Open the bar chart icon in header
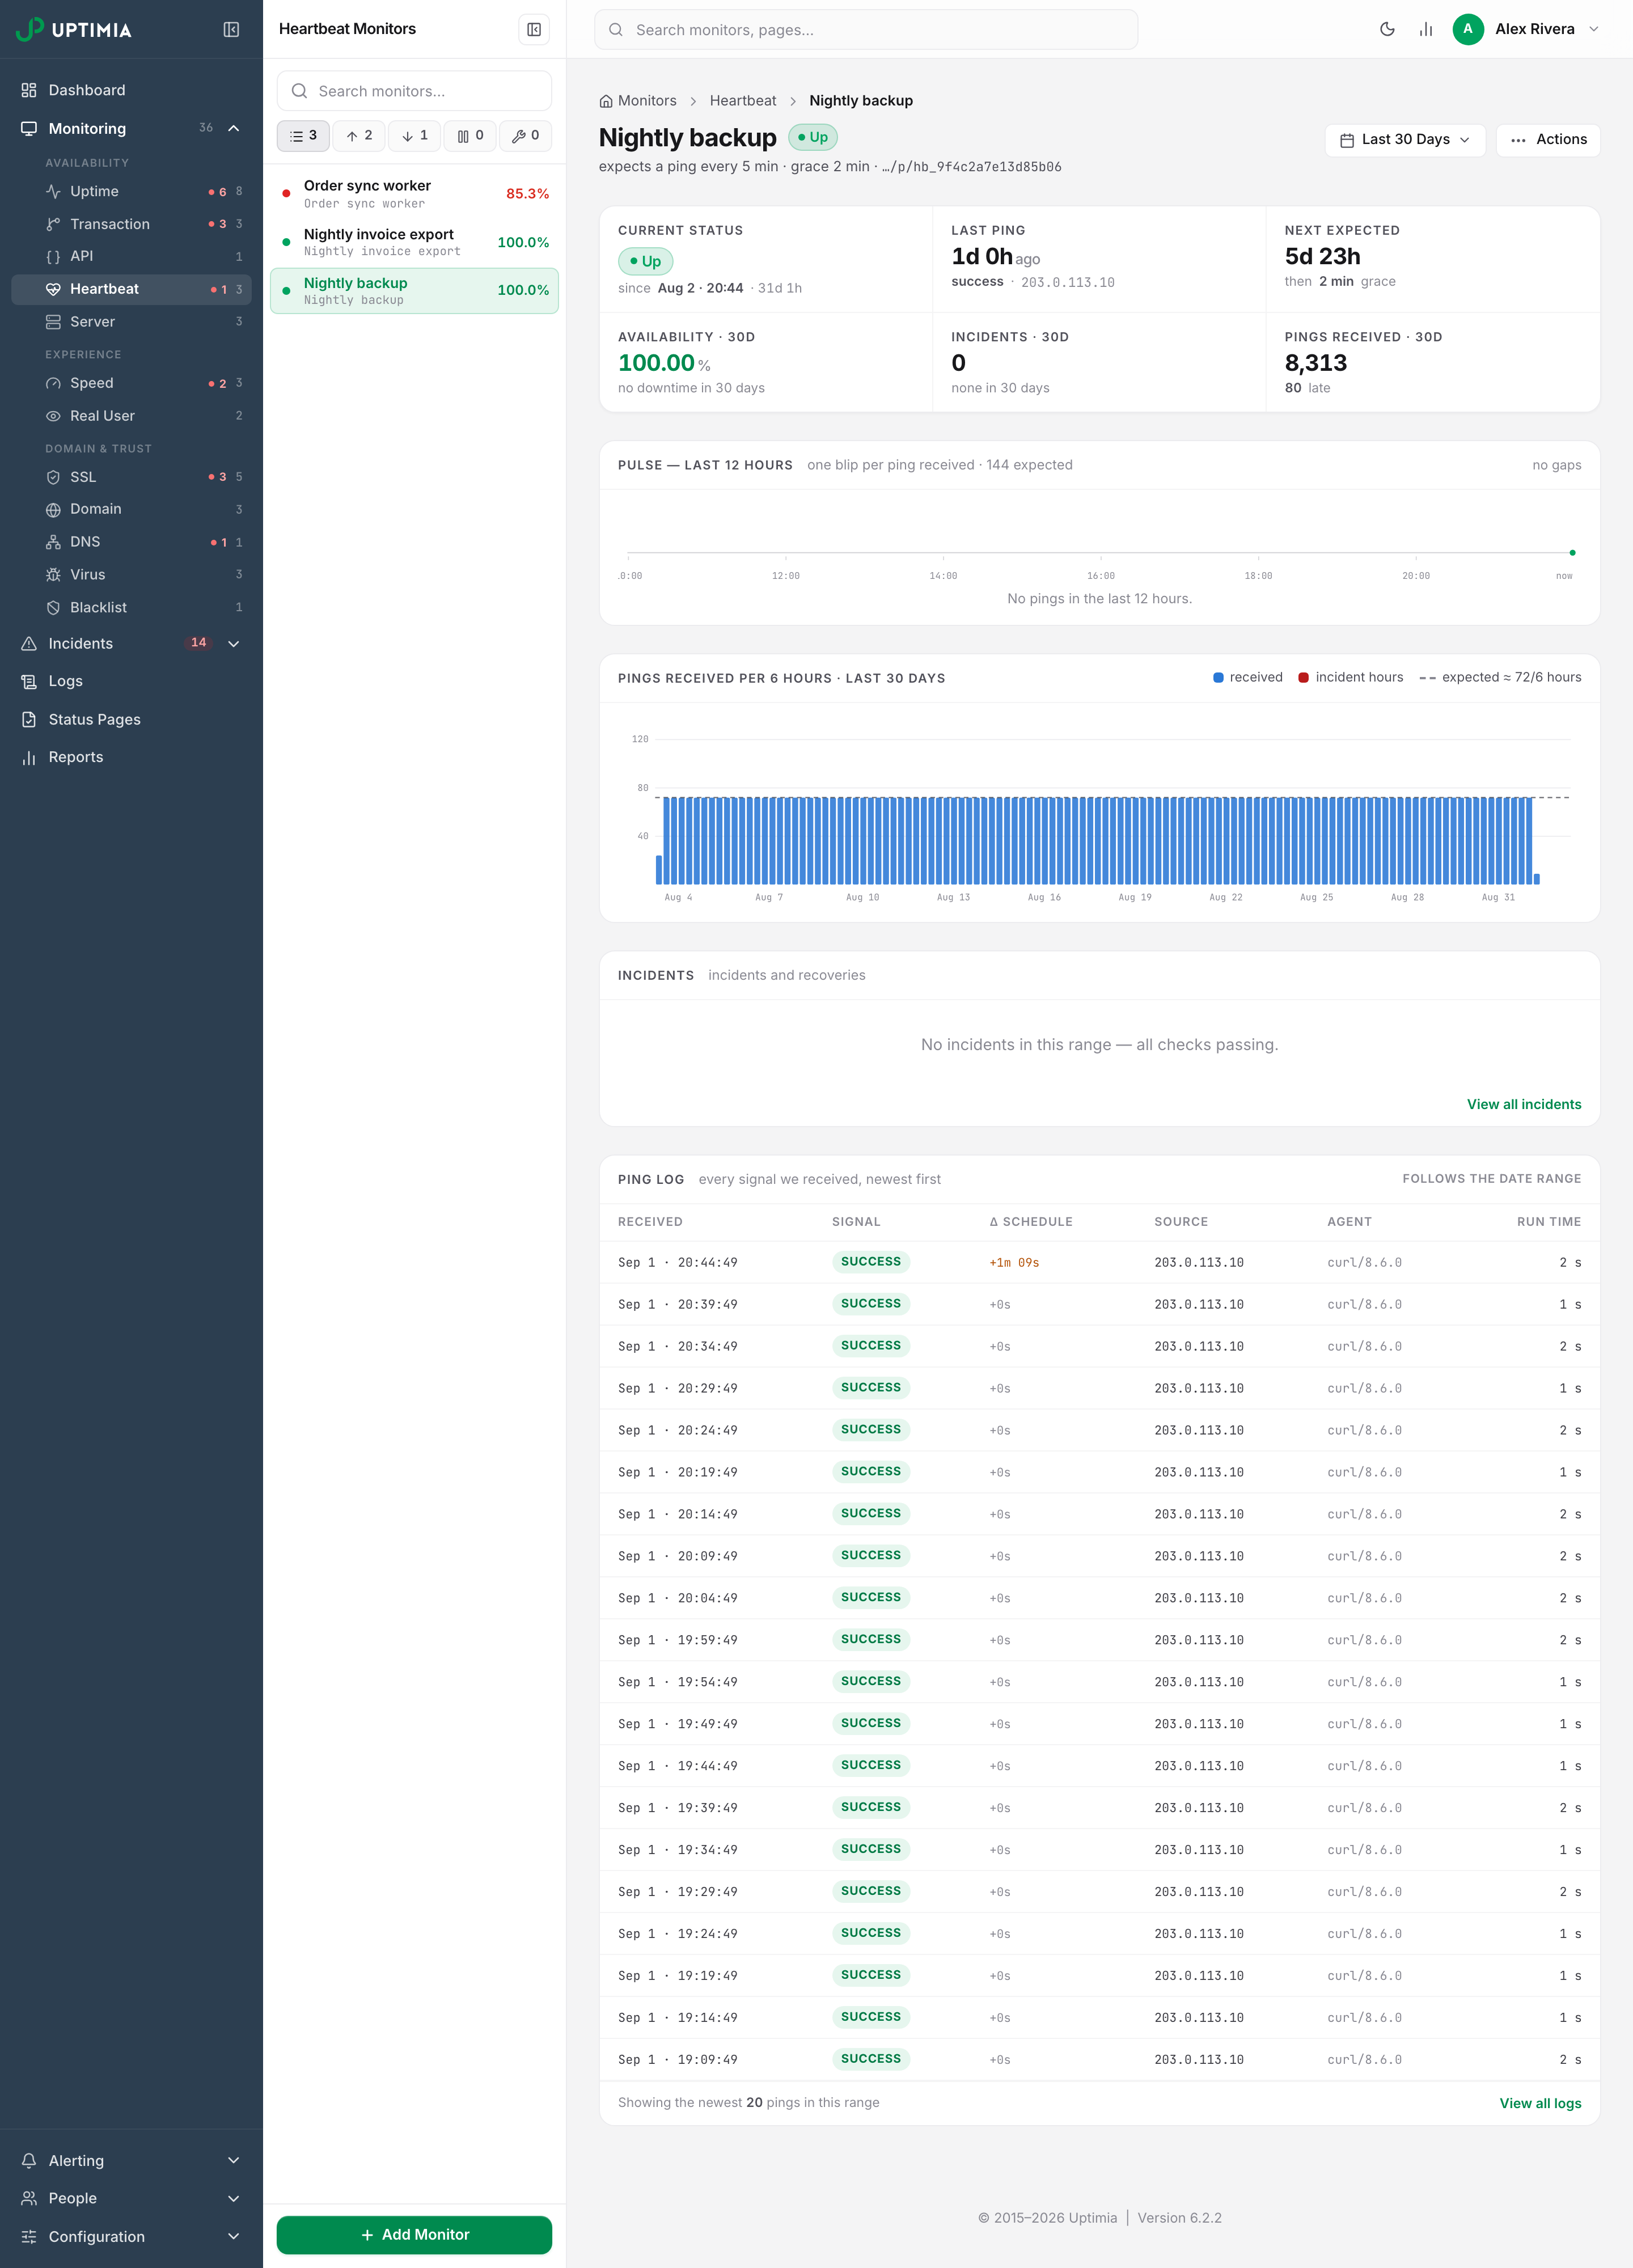Screen dimensions: 1633x2268 pyautogui.click(x=1426, y=29)
